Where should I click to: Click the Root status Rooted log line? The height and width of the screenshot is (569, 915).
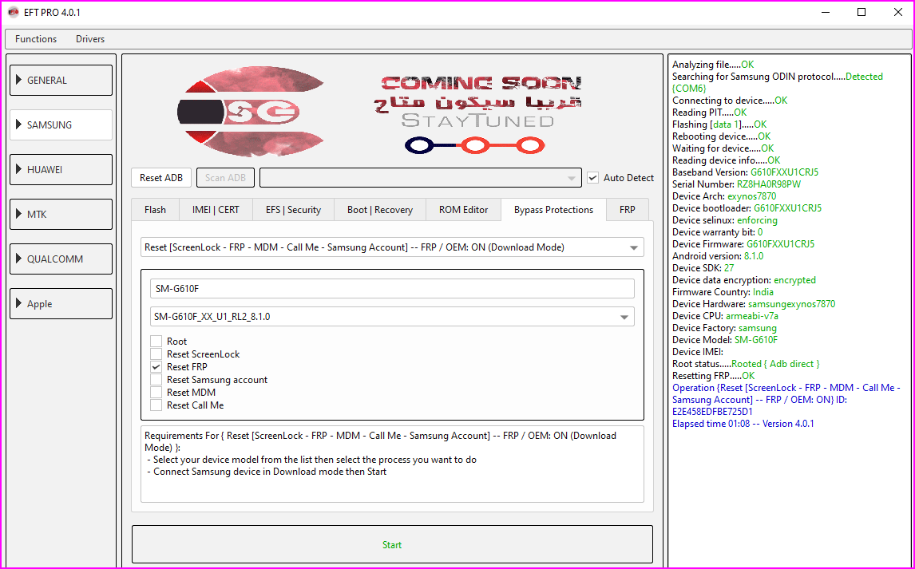[x=746, y=364]
